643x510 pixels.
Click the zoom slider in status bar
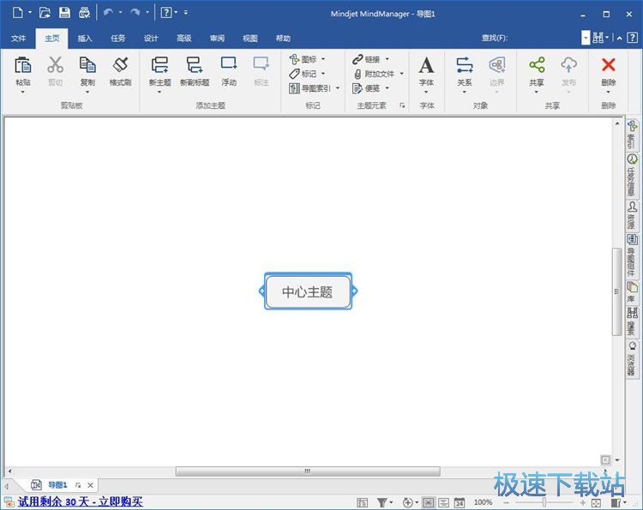pos(544,502)
